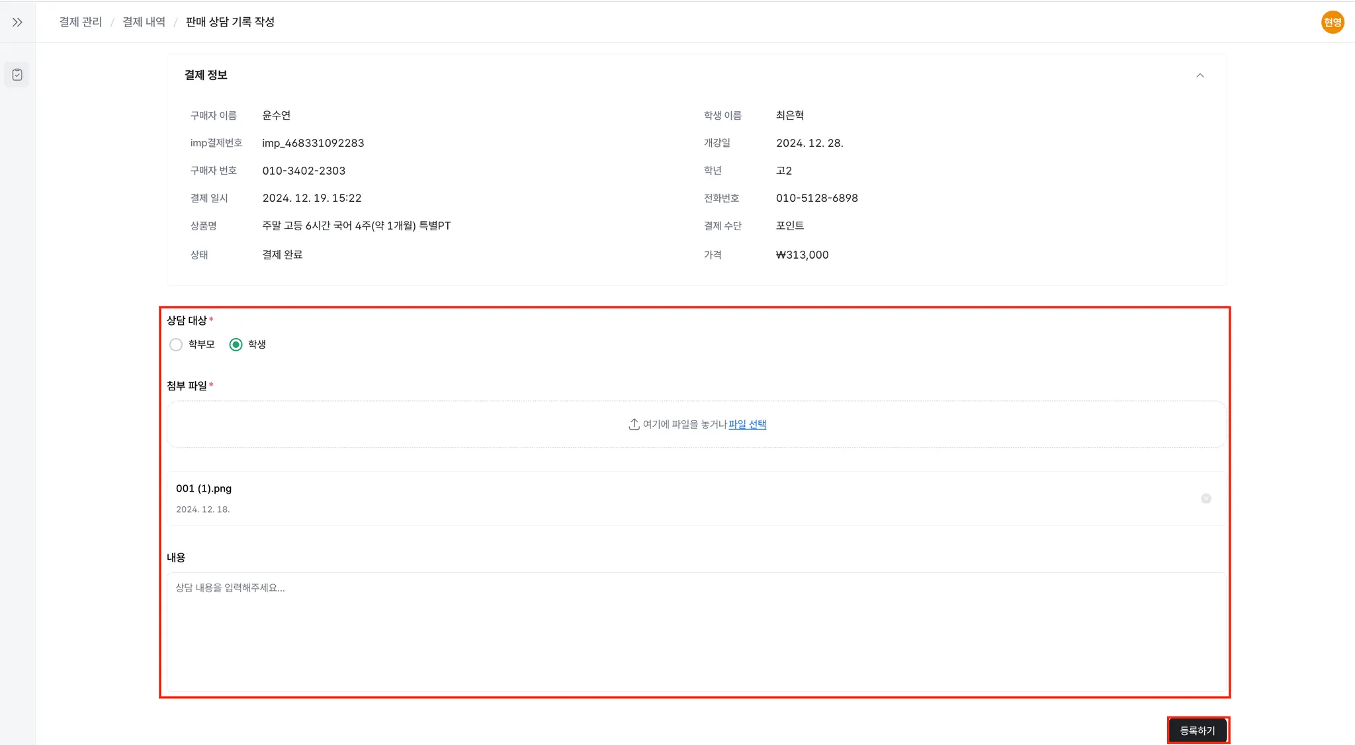Image resolution: width=1355 pixels, height=745 pixels.
Task: Focus the 상담 내용 text area
Action: [696, 632]
